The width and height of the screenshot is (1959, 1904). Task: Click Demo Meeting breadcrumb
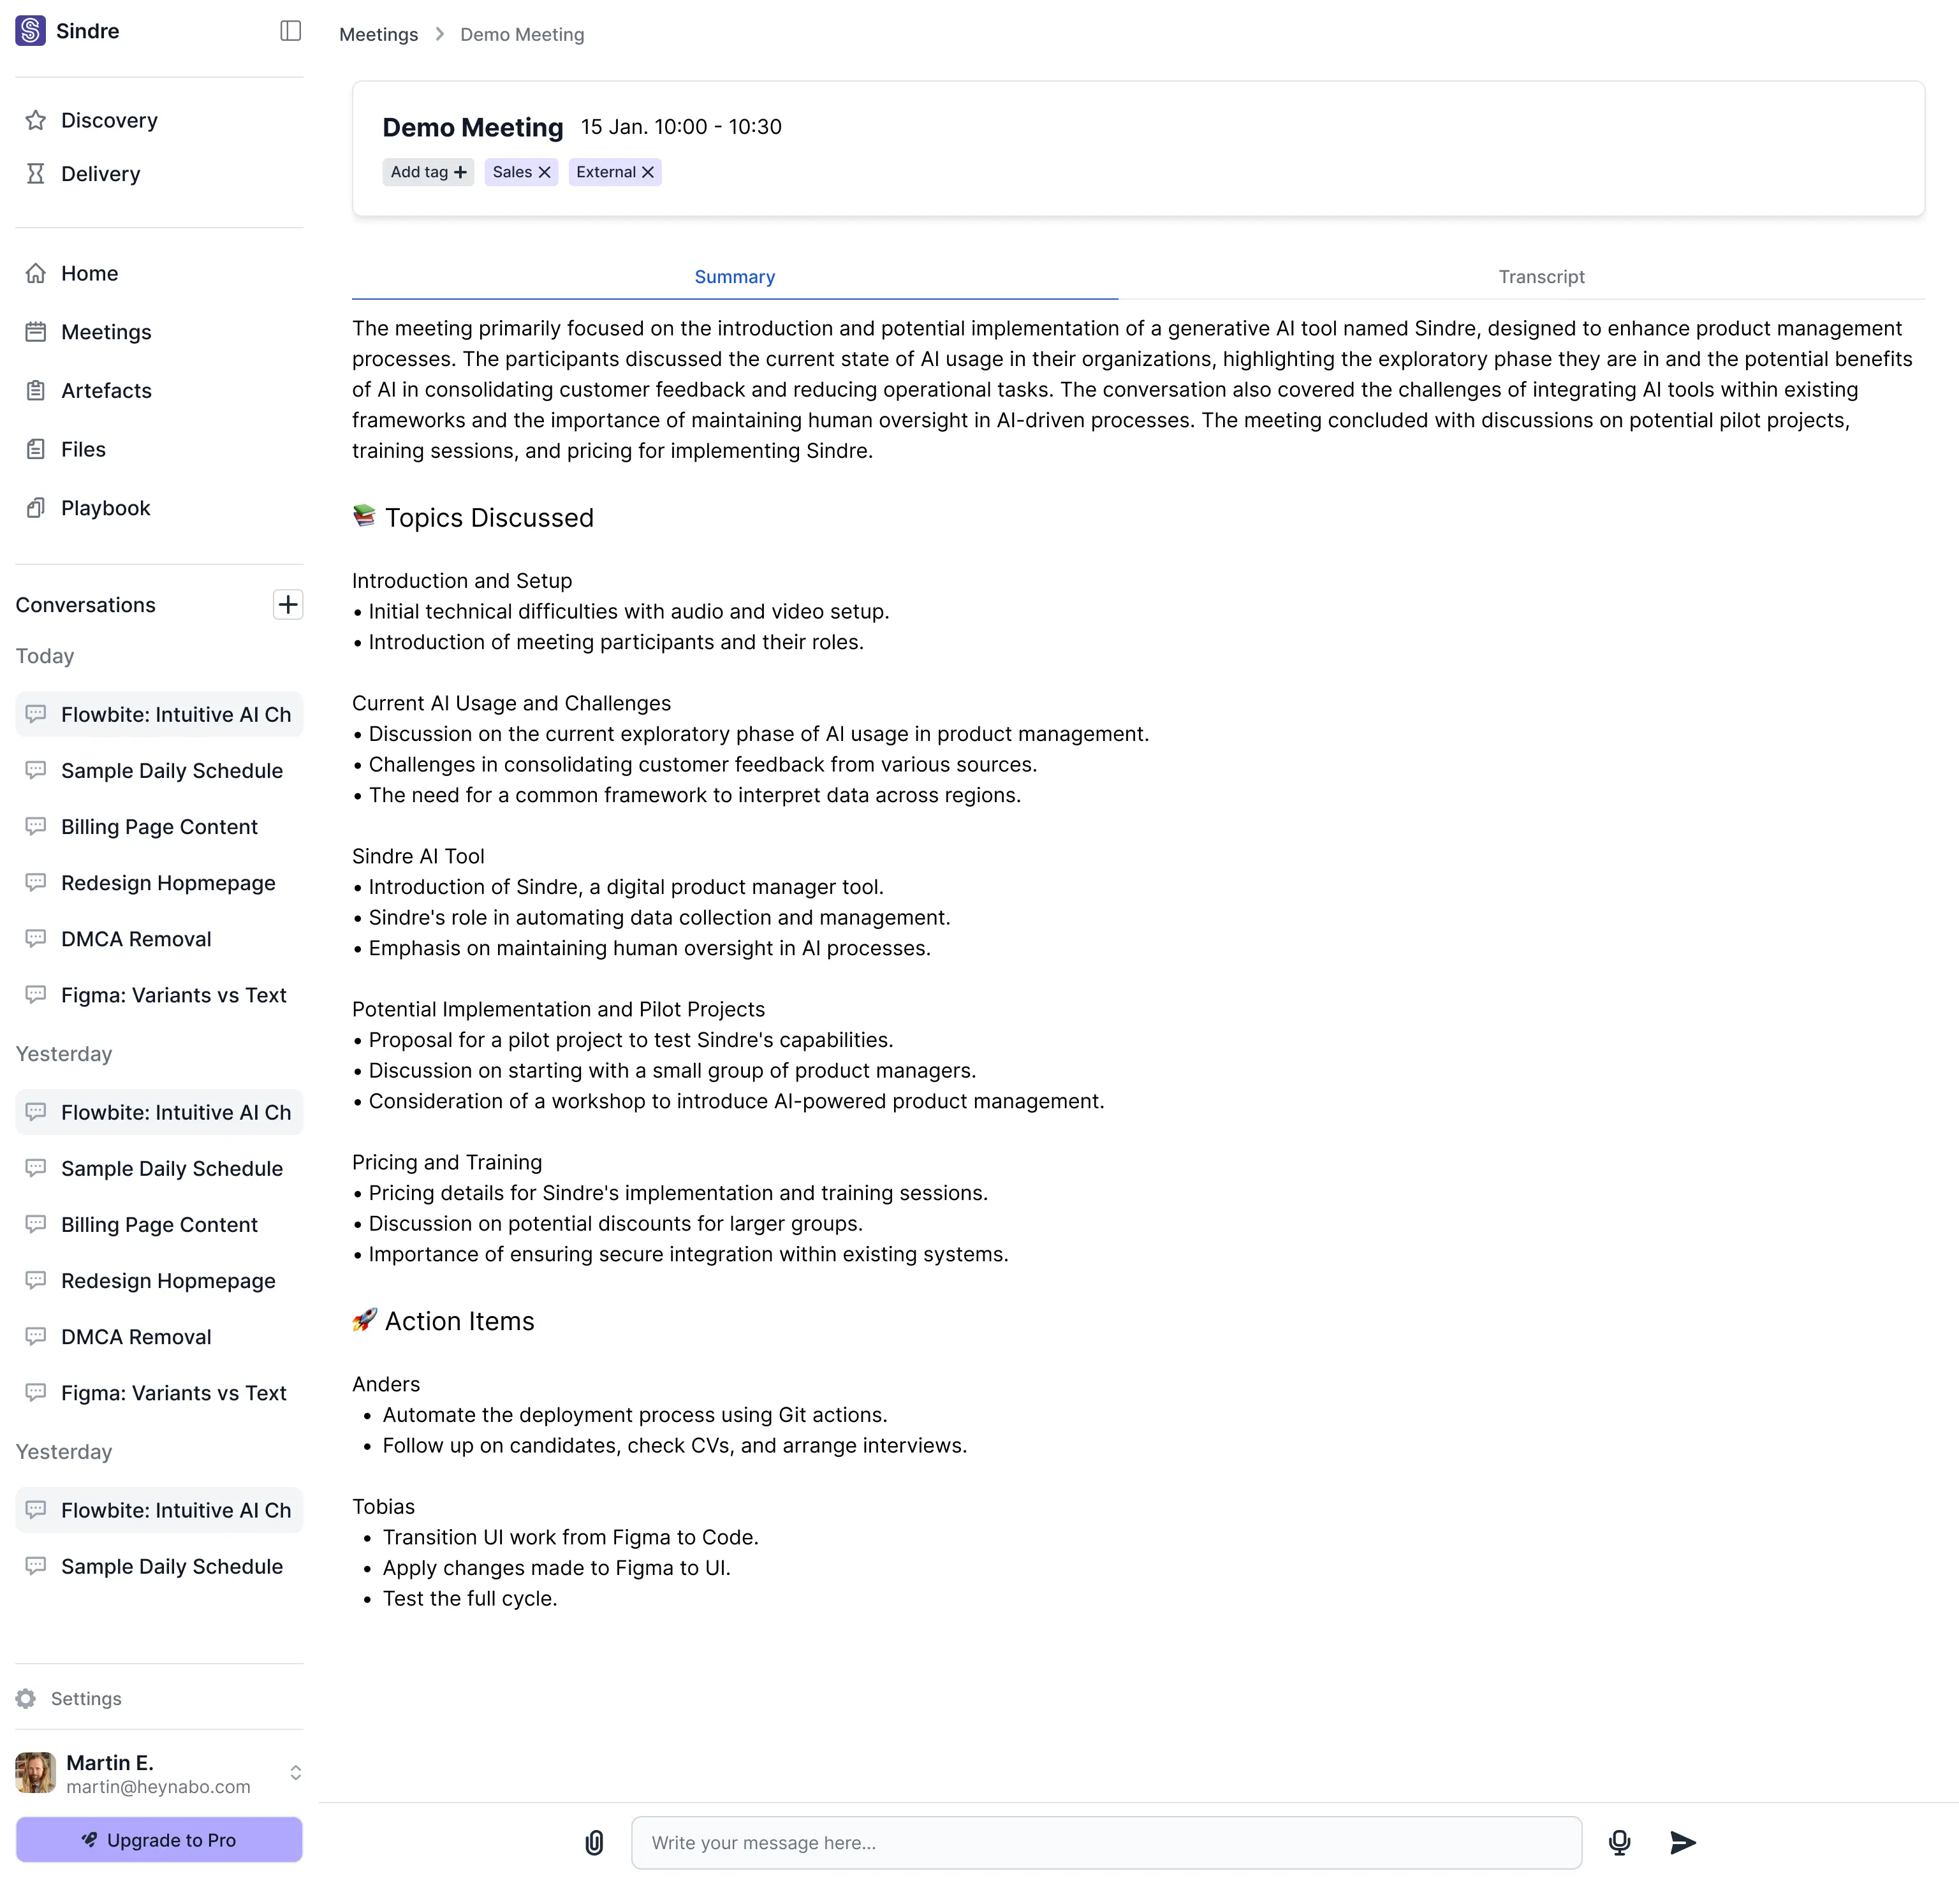point(522,35)
